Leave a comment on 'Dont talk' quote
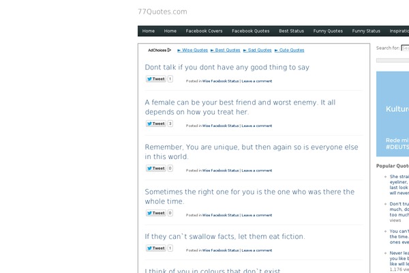Screen dimensions: 409x273 tap(257, 81)
